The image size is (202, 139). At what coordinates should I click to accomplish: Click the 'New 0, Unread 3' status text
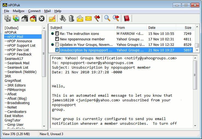coord(51,134)
